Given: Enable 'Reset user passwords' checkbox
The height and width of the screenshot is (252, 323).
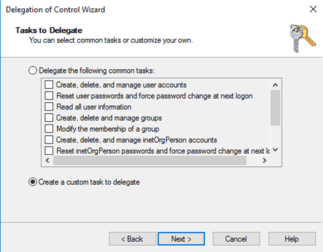Looking at the screenshot, I should pyautogui.click(x=49, y=96).
